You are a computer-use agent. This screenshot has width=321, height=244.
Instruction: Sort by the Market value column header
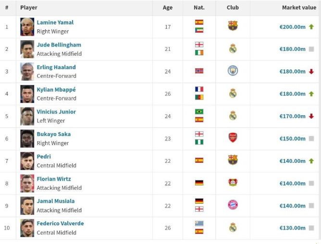pos(299,8)
